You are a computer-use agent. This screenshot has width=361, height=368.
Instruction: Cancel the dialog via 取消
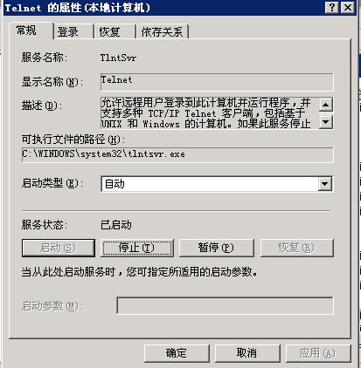pyautogui.click(x=247, y=353)
